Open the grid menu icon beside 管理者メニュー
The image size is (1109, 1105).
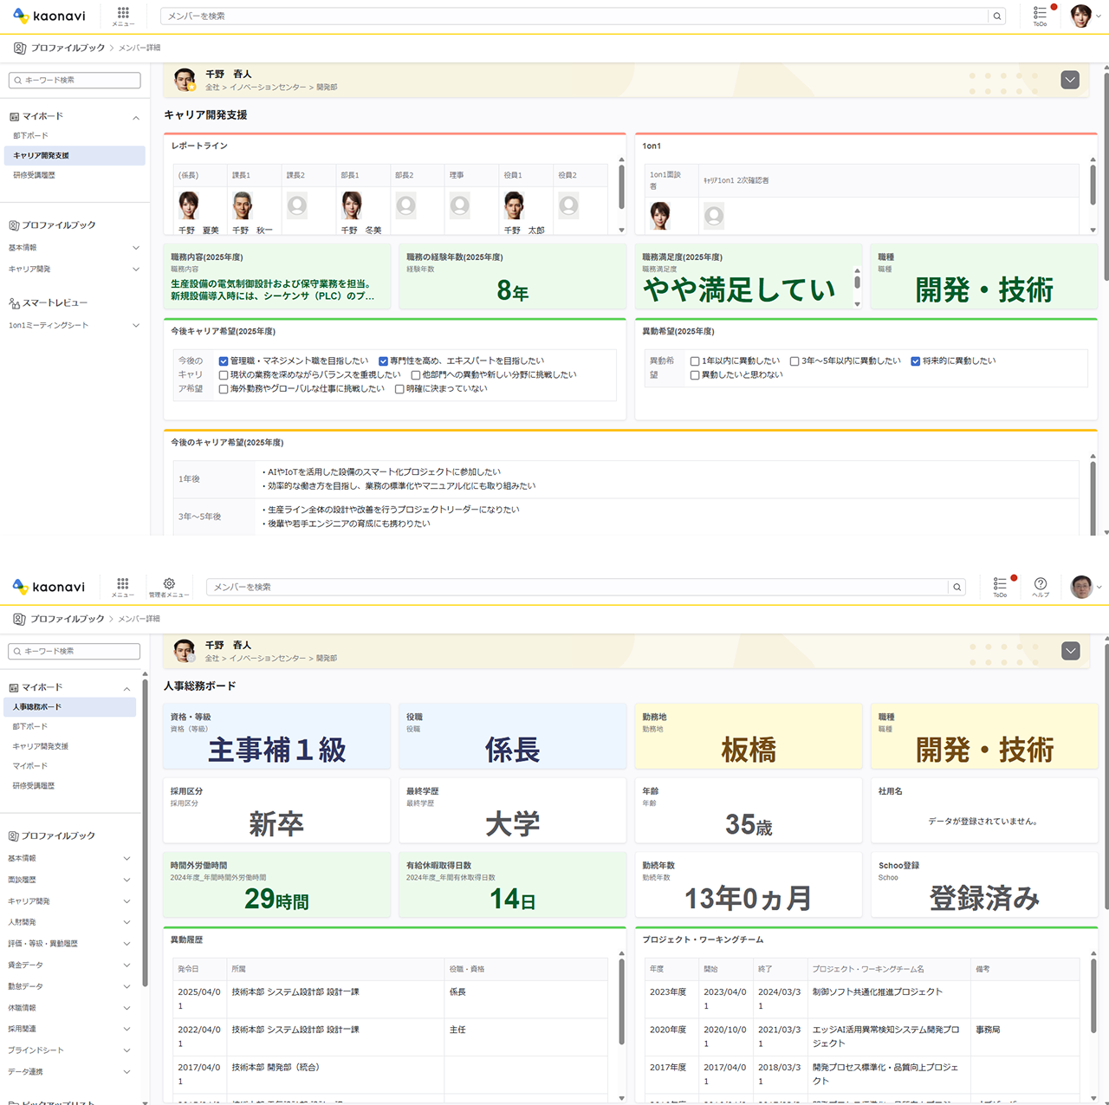tap(123, 585)
